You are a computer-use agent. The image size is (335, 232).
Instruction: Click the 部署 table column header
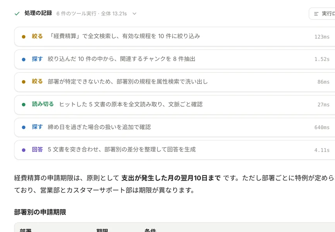coord(26,230)
